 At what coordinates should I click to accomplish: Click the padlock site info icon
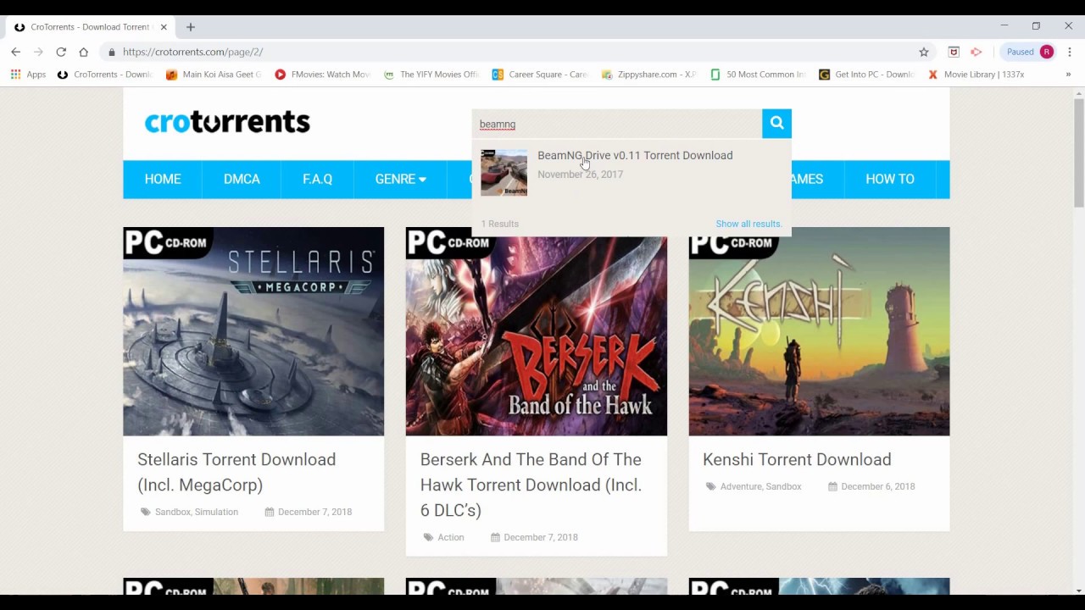[x=111, y=52]
